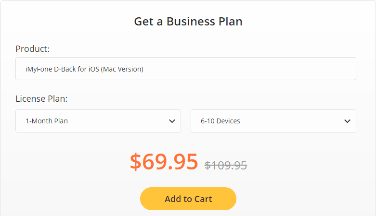Click the word Cart on the yellow button

[x=202, y=199]
